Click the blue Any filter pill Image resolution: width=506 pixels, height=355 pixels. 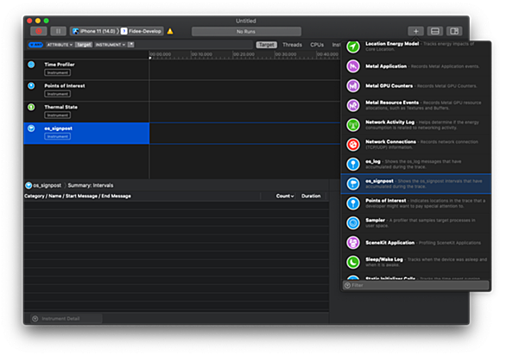[x=35, y=45]
